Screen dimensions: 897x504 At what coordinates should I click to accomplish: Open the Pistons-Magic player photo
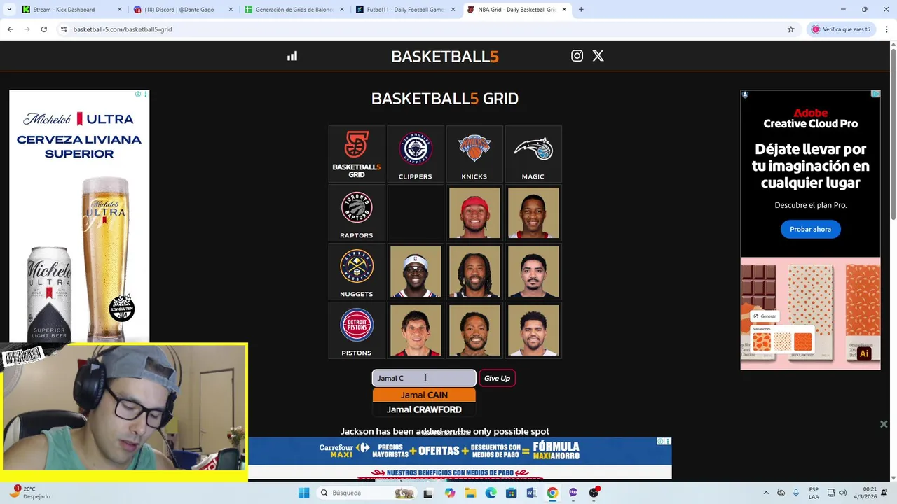click(x=533, y=331)
